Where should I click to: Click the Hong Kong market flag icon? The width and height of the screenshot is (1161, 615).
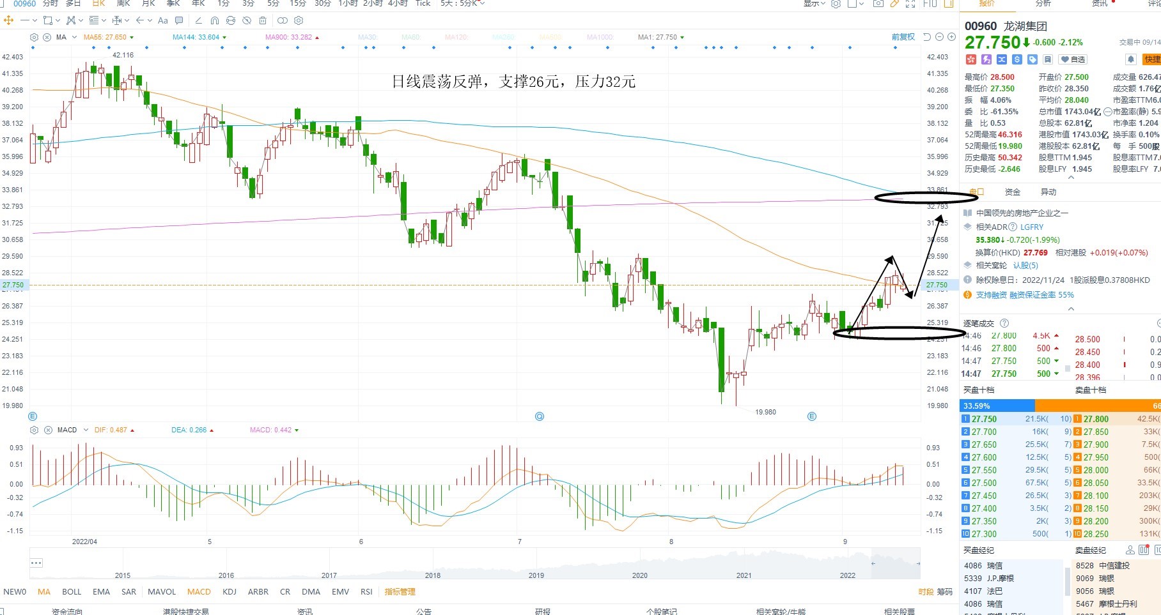pyautogui.click(x=970, y=59)
